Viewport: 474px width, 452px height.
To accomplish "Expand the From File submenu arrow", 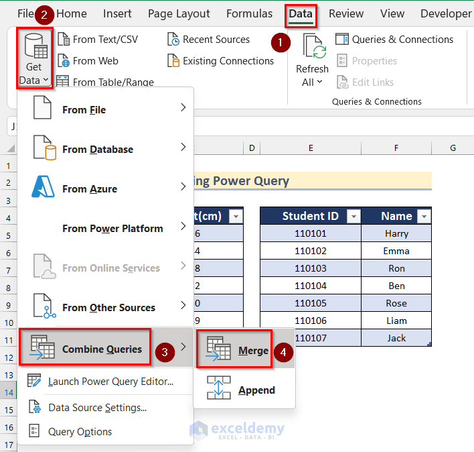I will click(183, 107).
